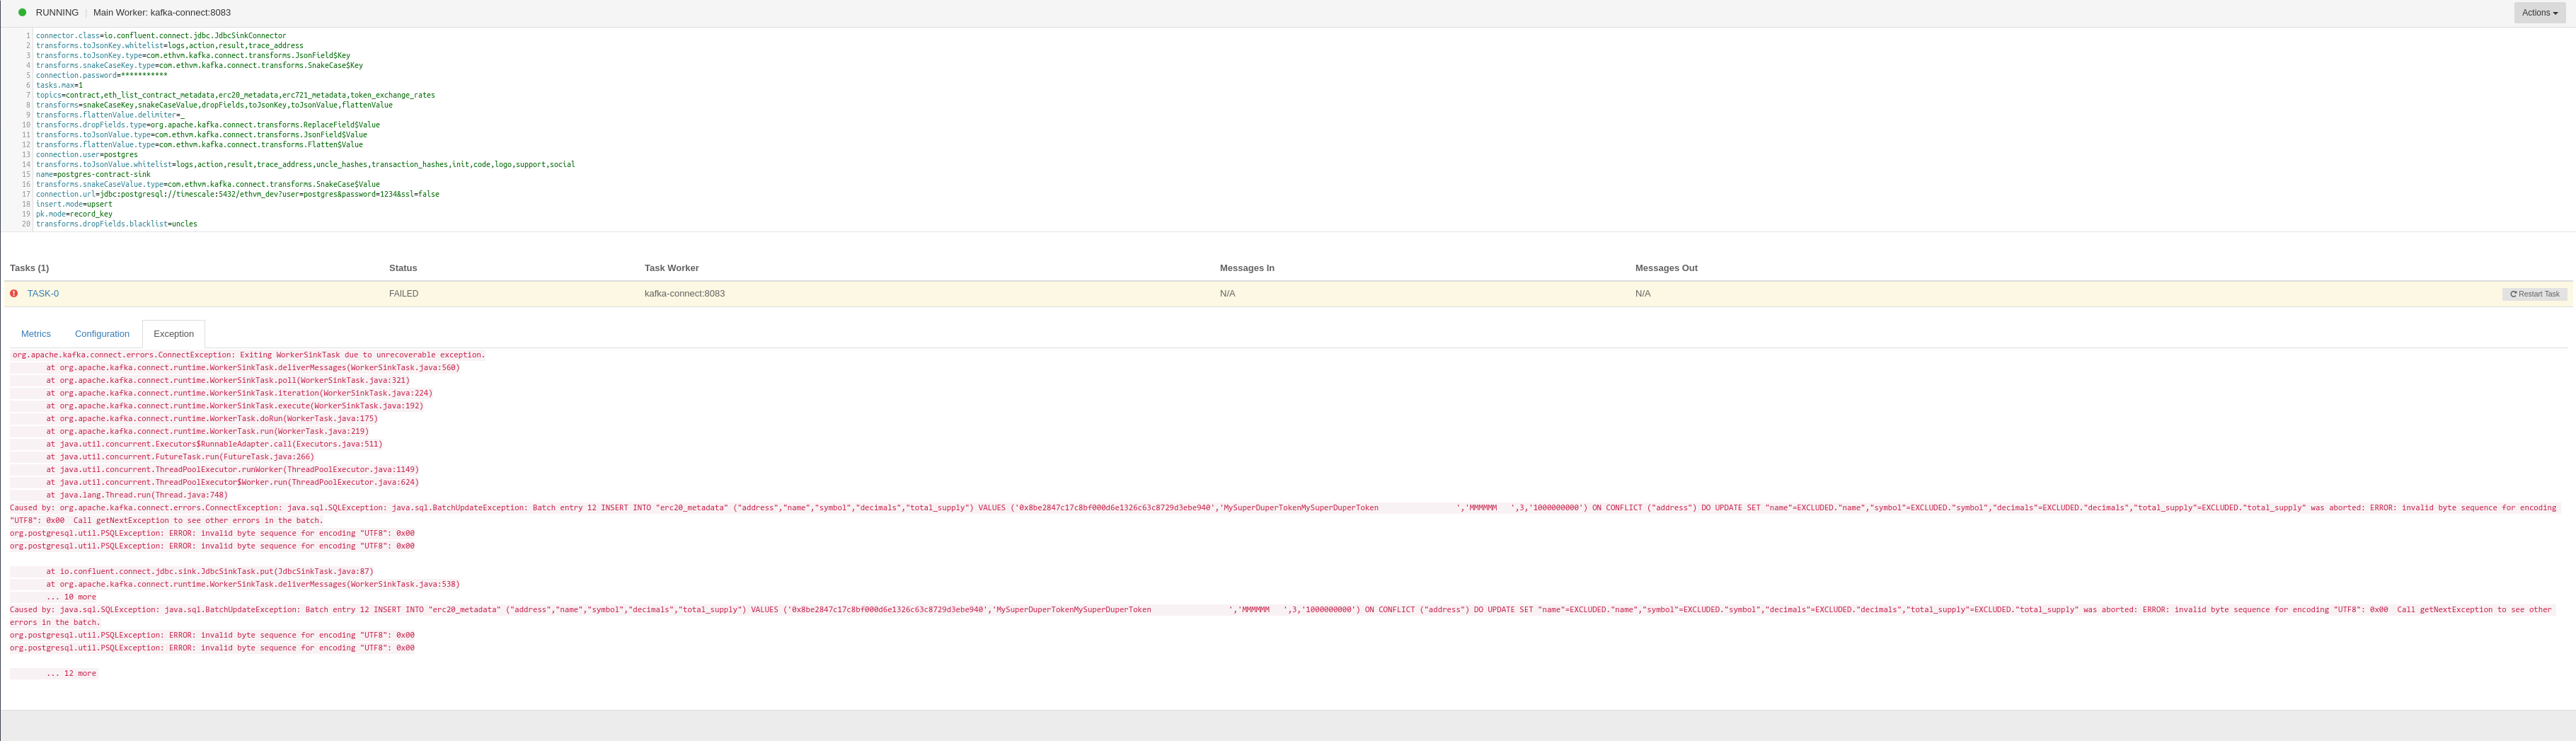The width and height of the screenshot is (2576, 741).
Task: Click the WorkerSinkTask.execute java:192 stack line
Action: (234, 406)
